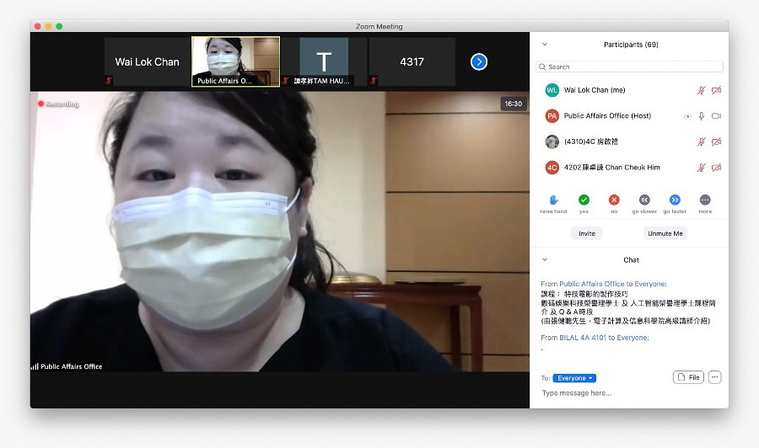Select Public Affairs Office (Host) participant row
This screenshot has height=448, width=759.
click(x=630, y=116)
